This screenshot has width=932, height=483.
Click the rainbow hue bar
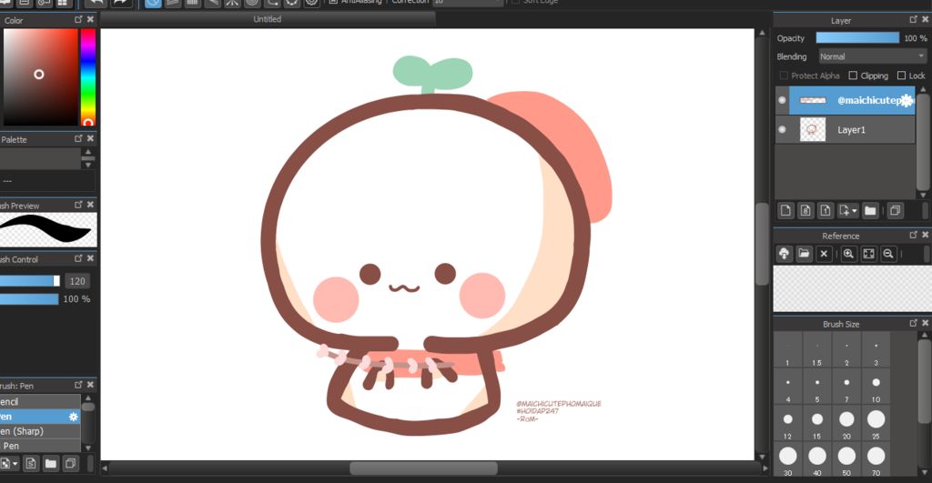[88, 76]
